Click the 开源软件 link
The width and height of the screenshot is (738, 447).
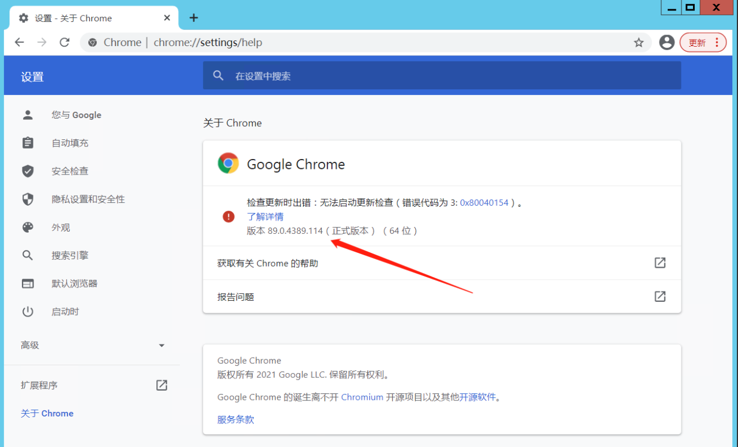coord(477,397)
